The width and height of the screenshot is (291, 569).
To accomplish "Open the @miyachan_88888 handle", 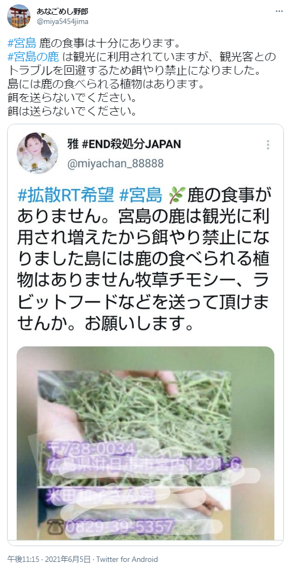I will 115,164.
